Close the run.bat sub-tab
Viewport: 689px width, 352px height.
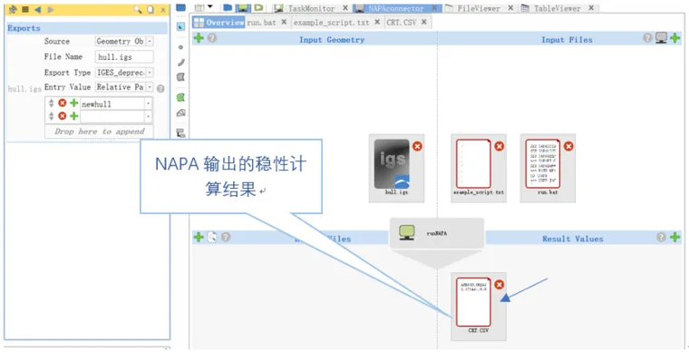284,22
